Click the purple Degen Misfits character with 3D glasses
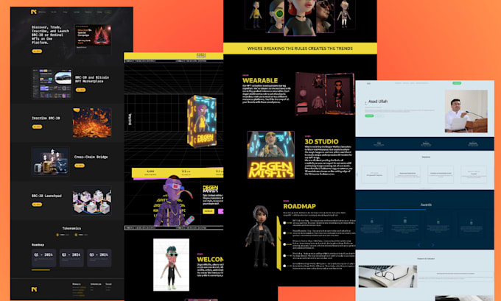 point(174,201)
